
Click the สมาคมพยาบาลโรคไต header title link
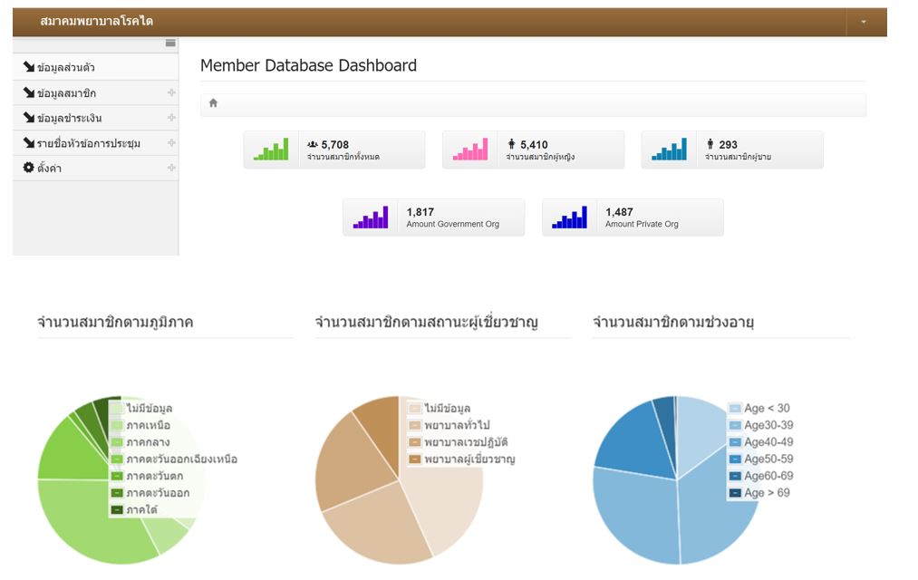coord(97,21)
